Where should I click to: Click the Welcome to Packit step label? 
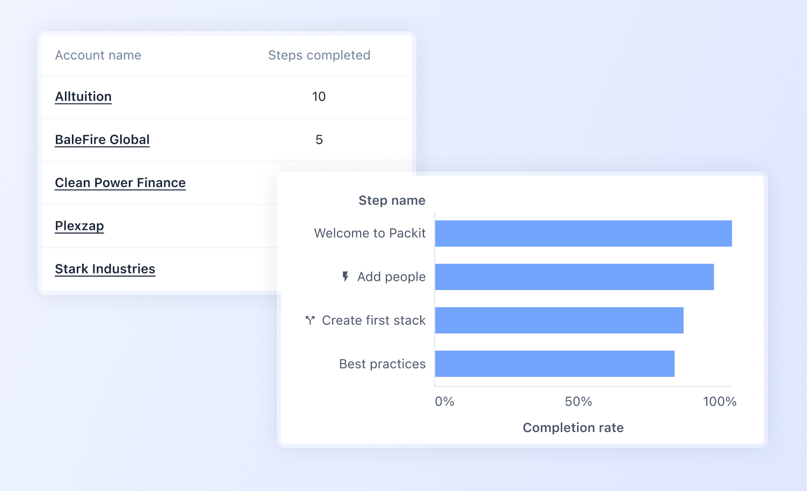point(370,233)
